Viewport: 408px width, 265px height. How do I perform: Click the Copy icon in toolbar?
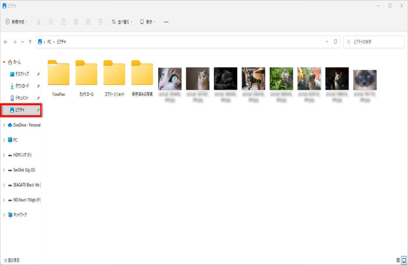(51, 22)
